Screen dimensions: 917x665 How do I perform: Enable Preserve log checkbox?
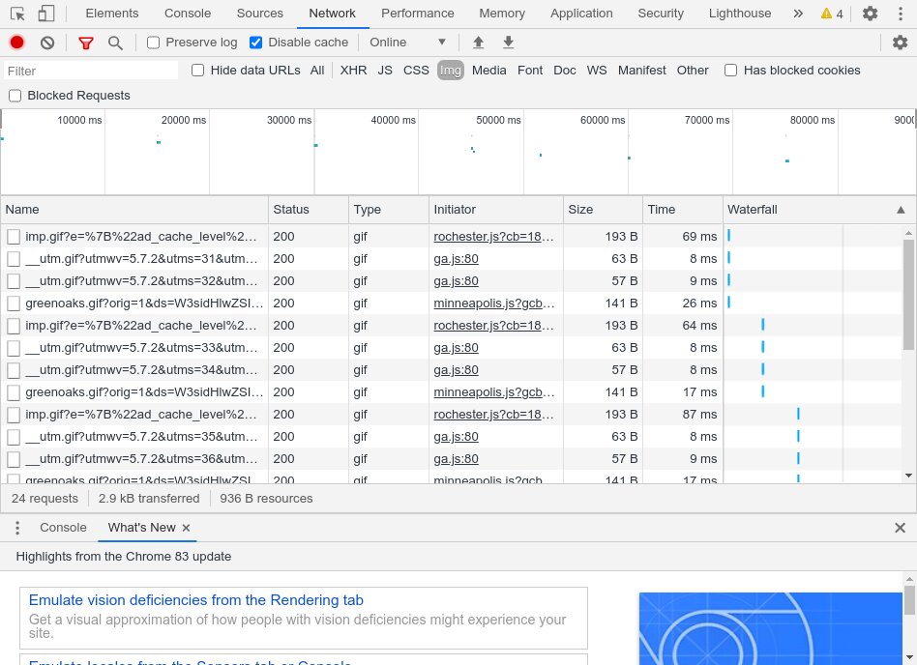(x=153, y=43)
